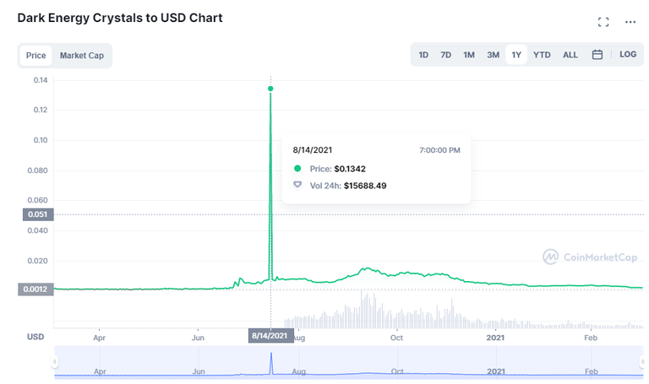The image size is (649, 384).
Task: Click the fullscreen expand icon
Action: click(x=603, y=22)
